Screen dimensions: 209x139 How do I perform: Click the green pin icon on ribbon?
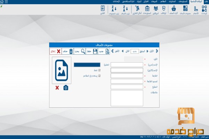[2, 6]
